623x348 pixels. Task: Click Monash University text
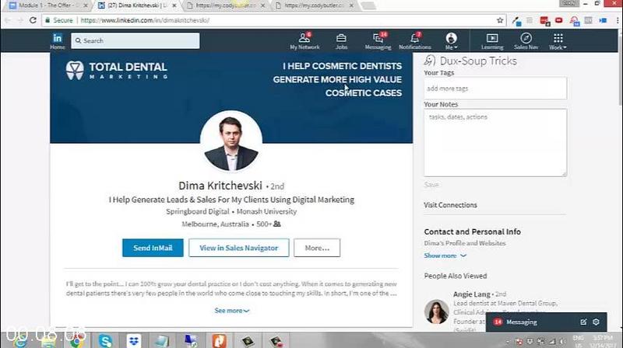coord(266,211)
